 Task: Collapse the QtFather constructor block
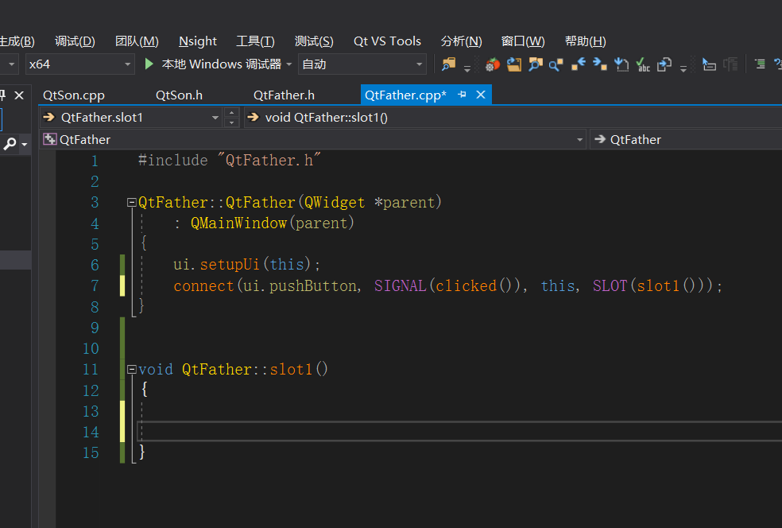pyautogui.click(x=132, y=203)
